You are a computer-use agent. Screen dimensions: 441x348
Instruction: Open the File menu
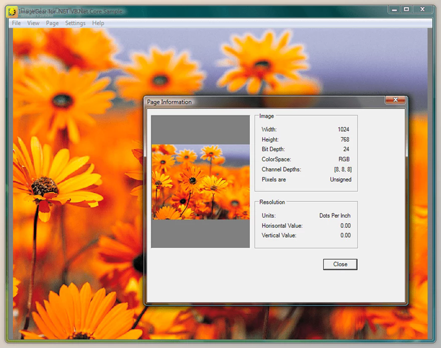[x=16, y=23]
